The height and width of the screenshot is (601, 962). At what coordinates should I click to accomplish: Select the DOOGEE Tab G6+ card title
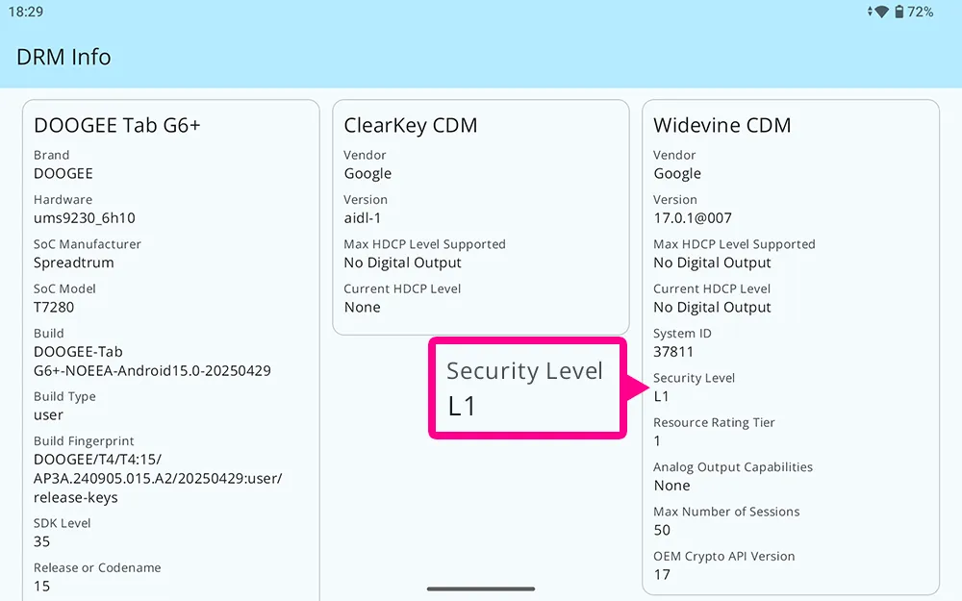tap(117, 125)
